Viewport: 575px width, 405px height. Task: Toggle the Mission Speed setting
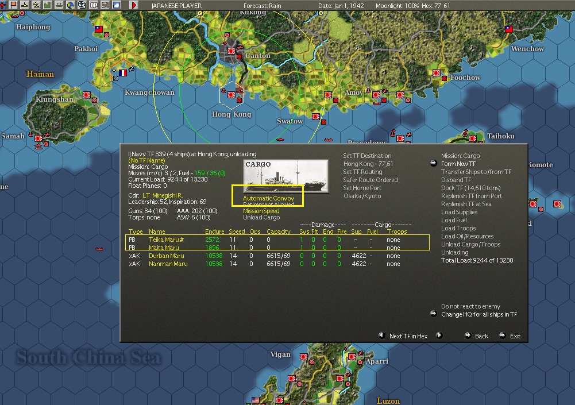tap(261, 211)
